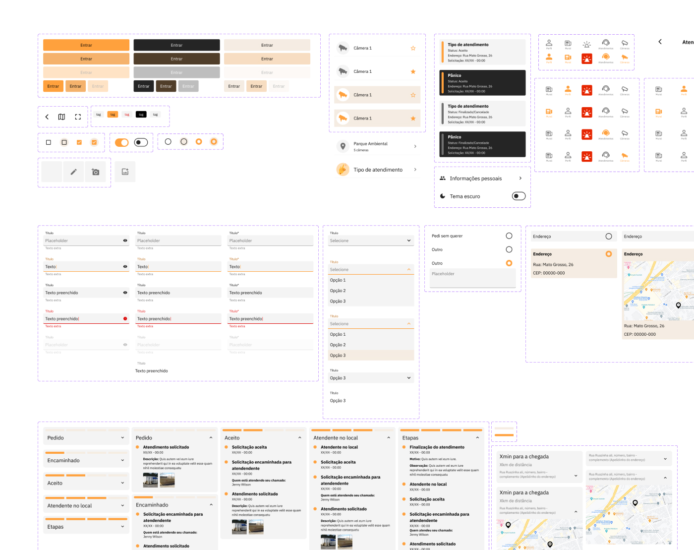Click the fullscreen corners icon
The image size is (694, 550).
coord(78,117)
